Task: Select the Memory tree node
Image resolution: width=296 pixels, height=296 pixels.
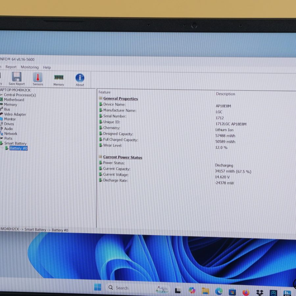Action: (11, 104)
